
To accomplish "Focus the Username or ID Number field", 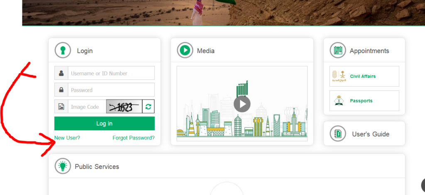I will tap(111, 73).
